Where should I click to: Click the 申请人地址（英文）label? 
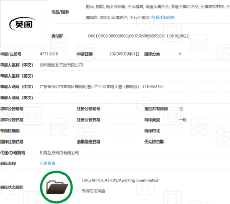17,98
